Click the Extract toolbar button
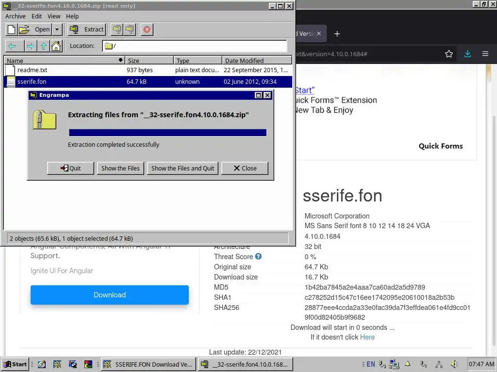Viewport: 497px width, 372px height. [x=86, y=30]
